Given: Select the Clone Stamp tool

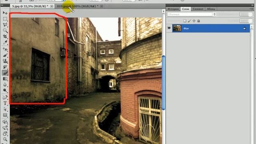Looking at the screenshot, I should click(x=5, y=61).
